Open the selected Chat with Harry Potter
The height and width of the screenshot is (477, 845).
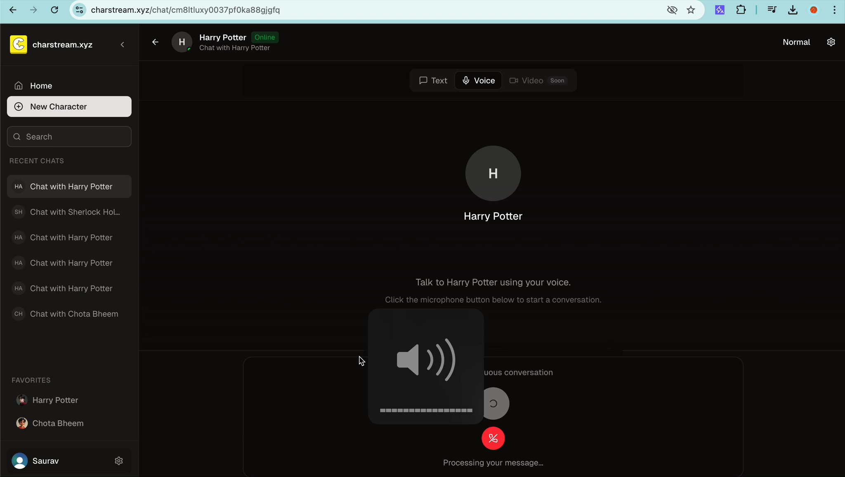(x=69, y=187)
